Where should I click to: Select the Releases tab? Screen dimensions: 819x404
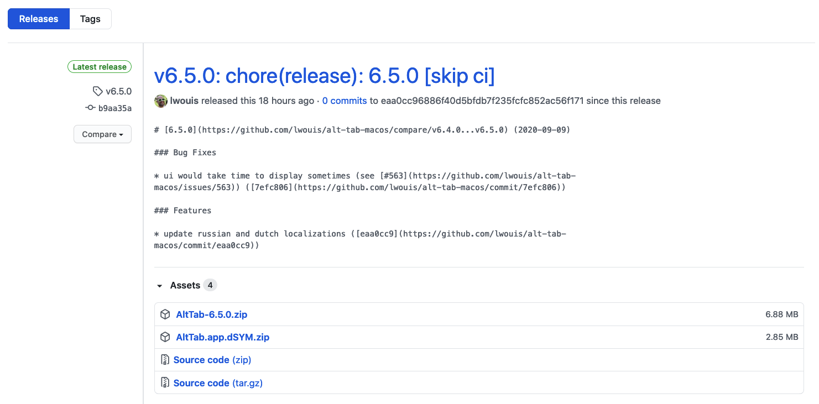click(38, 18)
